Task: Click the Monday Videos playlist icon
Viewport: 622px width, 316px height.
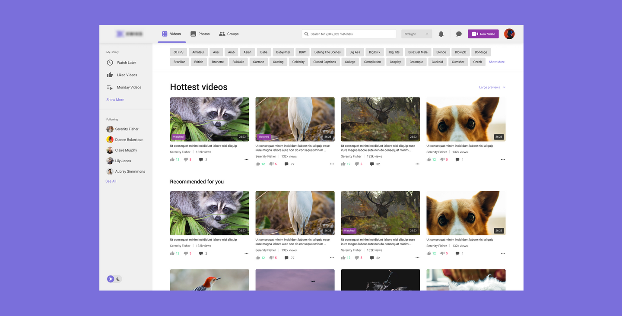Action: (x=110, y=87)
